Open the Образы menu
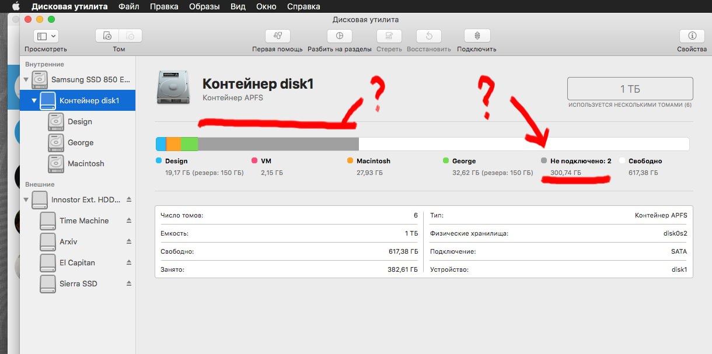This screenshot has height=354, width=712. [204, 6]
